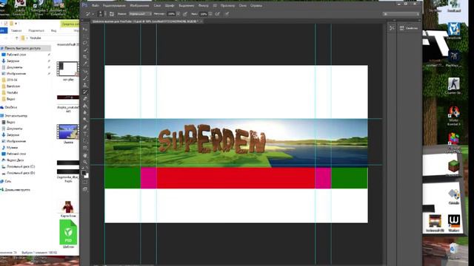Select the Lasso tool

click(85, 43)
